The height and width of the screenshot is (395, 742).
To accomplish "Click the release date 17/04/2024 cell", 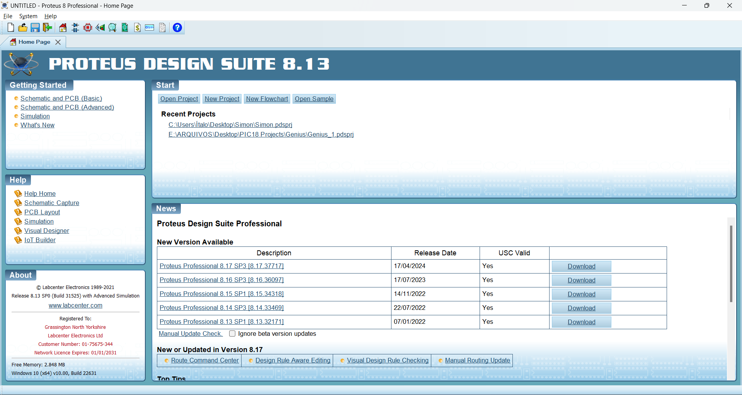I will tap(435, 266).
